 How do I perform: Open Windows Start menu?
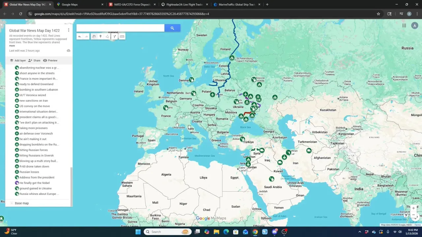pyautogui.click(x=138, y=232)
